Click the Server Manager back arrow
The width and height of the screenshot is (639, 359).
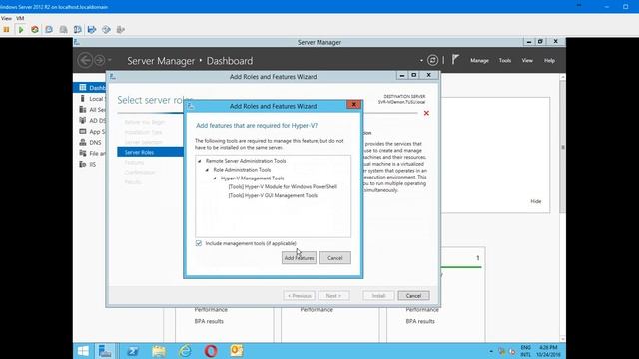click(x=85, y=60)
